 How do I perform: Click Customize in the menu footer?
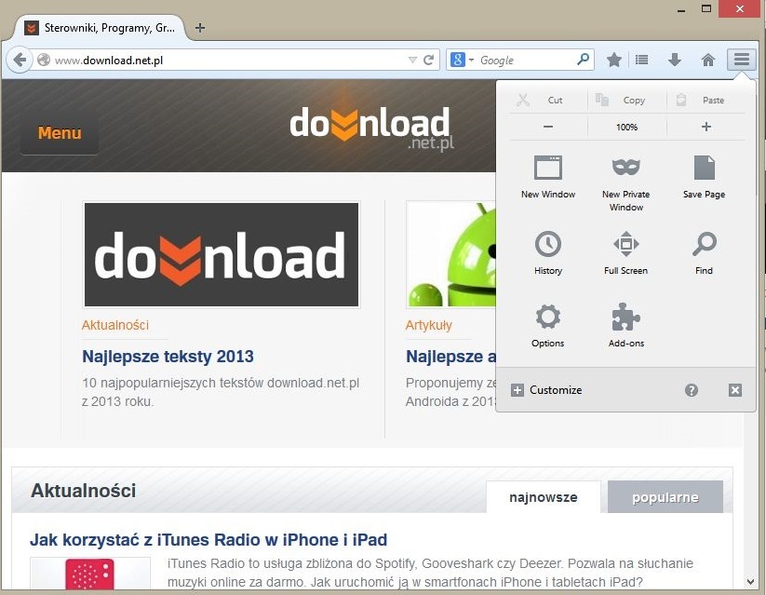pos(546,390)
